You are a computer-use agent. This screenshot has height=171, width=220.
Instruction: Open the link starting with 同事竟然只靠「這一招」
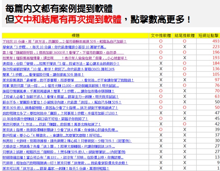coord(61,86)
